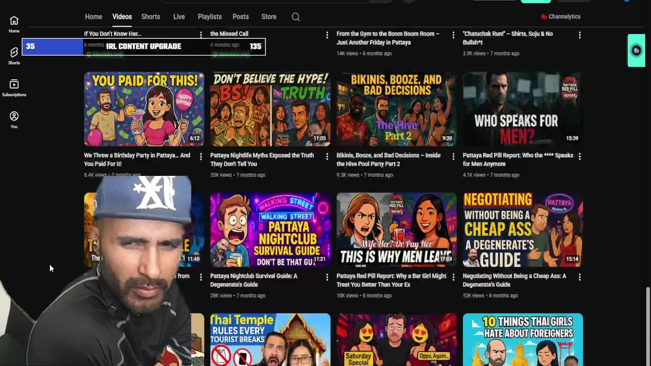
Task: Play the 10 Things Thai Girls Hate thumbnail
Action: (x=523, y=339)
